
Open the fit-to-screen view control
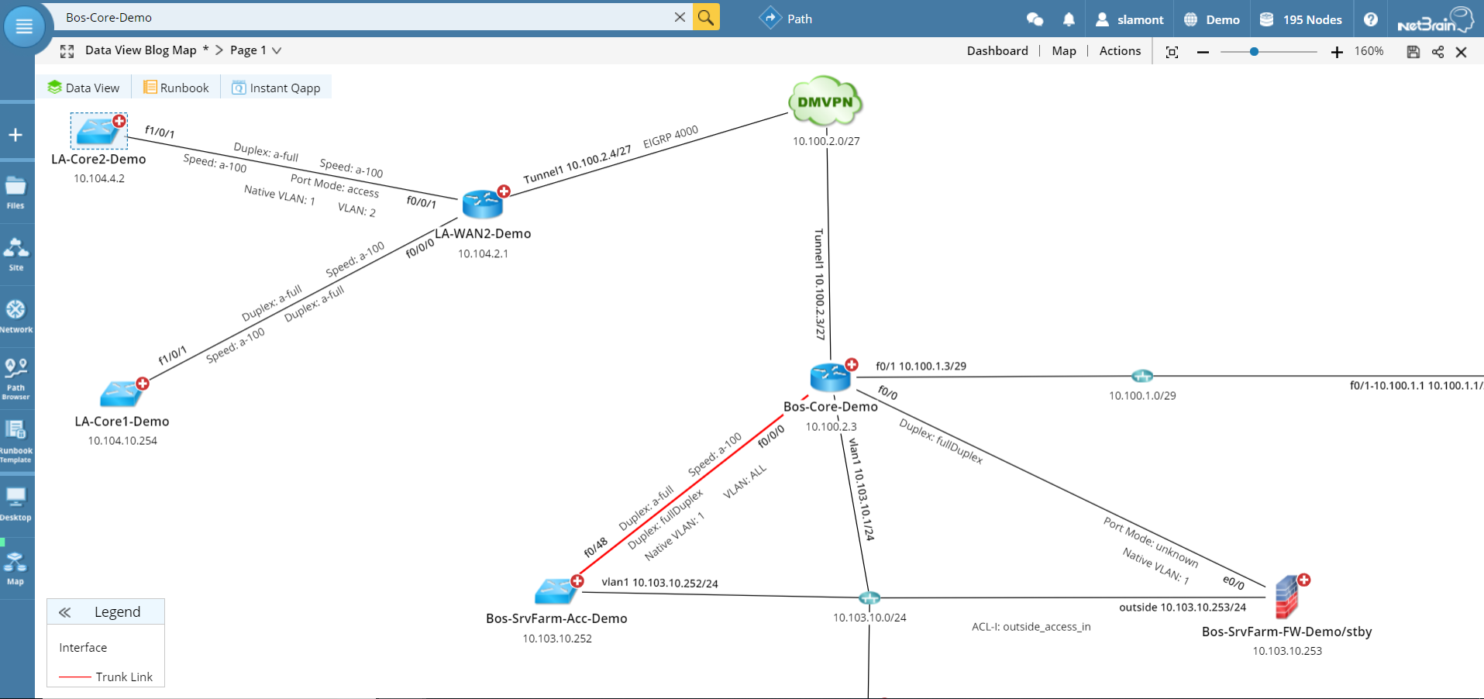click(1172, 51)
